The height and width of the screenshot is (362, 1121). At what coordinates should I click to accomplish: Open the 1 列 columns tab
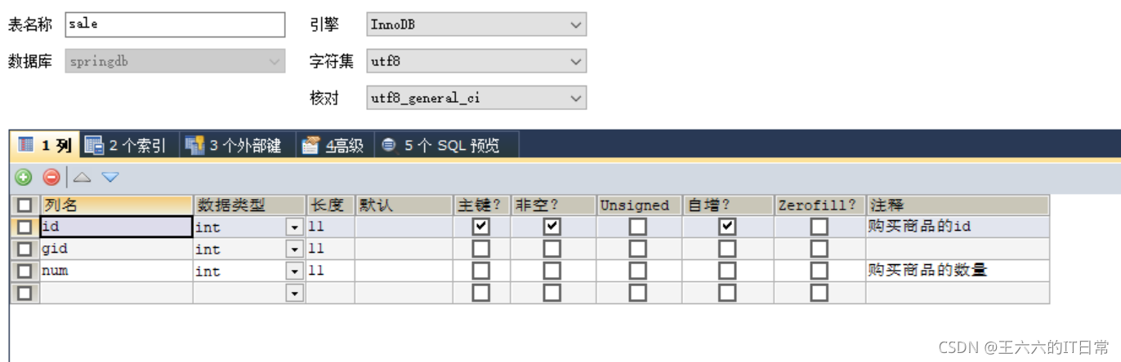[x=45, y=145]
